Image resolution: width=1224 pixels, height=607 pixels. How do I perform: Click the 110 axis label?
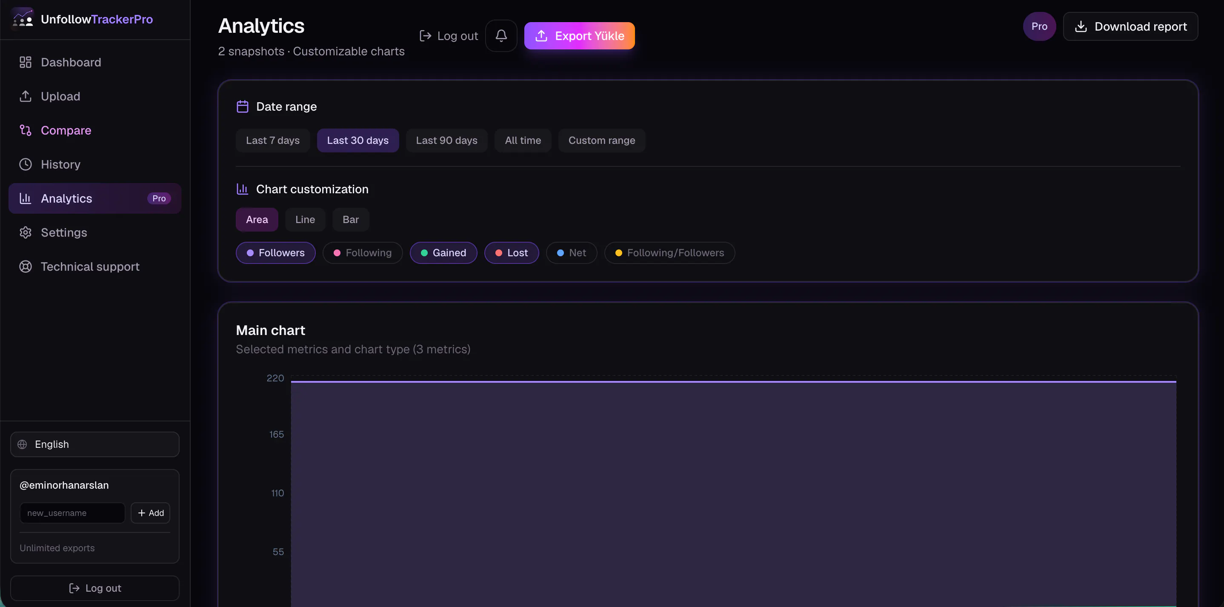pyautogui.click(x=277, y=493)
